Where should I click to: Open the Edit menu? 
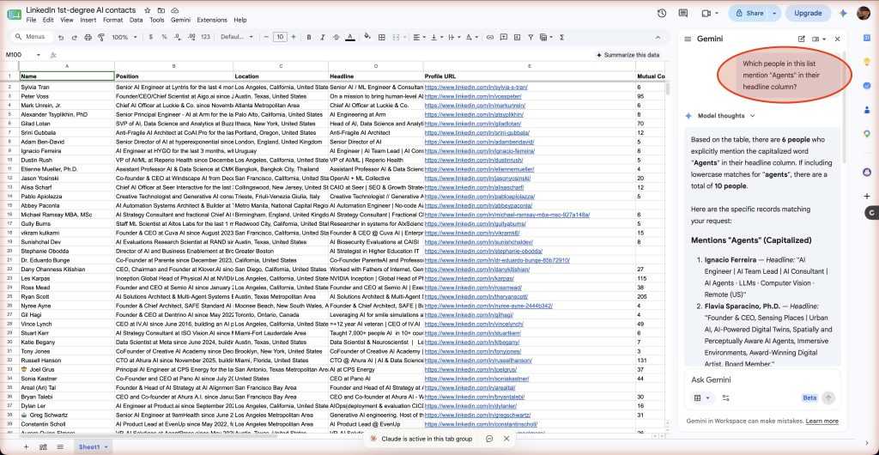click(48, 20)
